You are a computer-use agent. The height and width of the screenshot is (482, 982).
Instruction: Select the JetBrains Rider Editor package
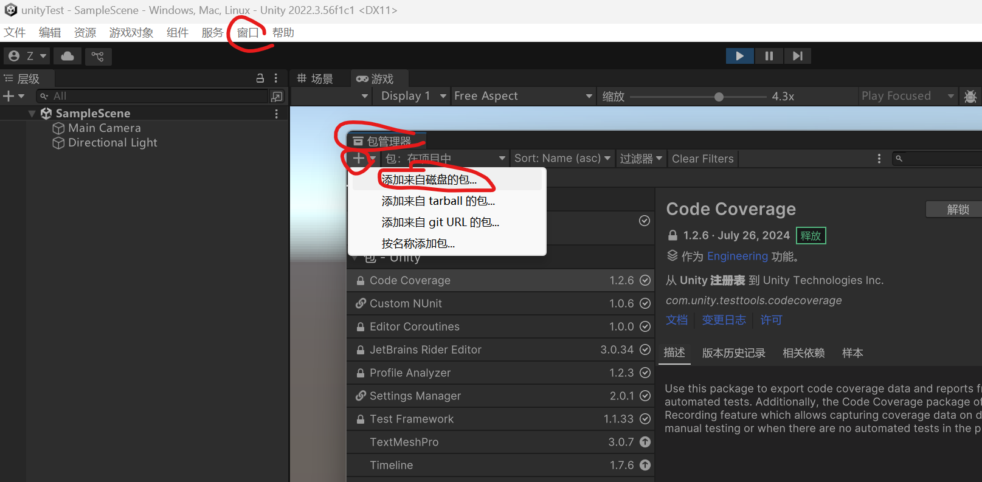[x=500, y=349]
